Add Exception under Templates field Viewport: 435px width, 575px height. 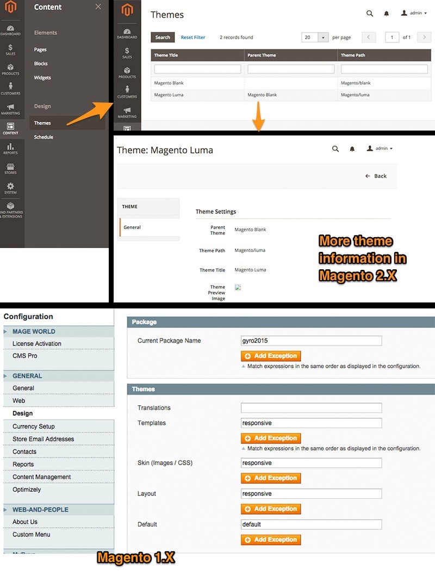pos(271,438)
